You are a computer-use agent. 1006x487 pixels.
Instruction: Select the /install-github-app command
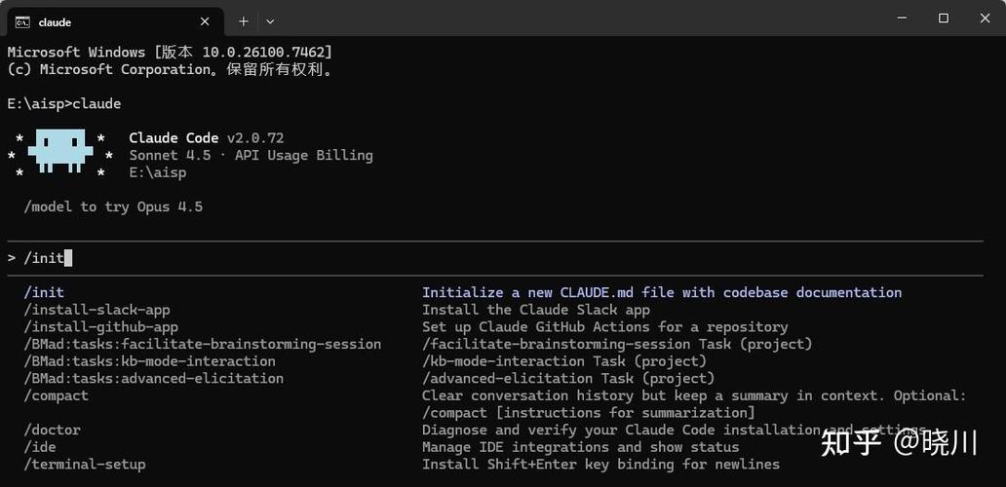coord(100,327)
